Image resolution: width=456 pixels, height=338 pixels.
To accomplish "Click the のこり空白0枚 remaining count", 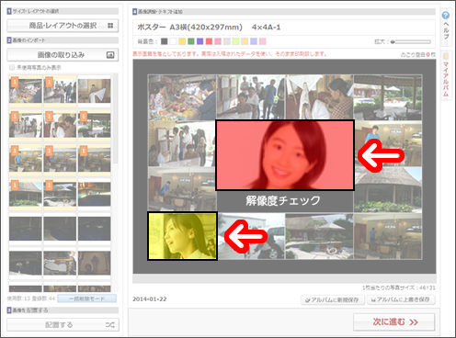I will (x=418, y=55).
